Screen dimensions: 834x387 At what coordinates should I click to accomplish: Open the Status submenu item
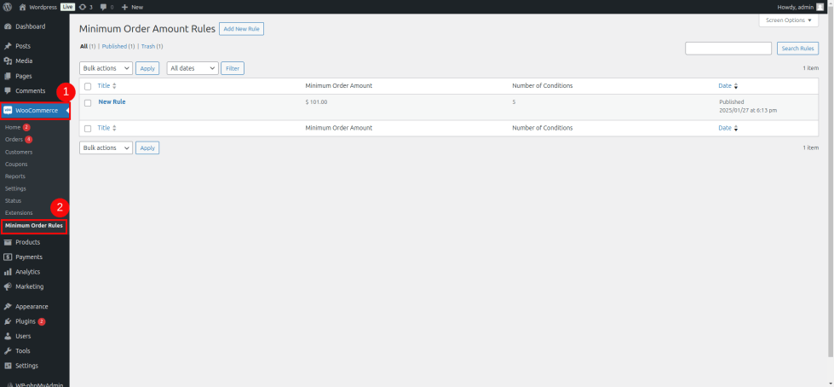(13, 200)
